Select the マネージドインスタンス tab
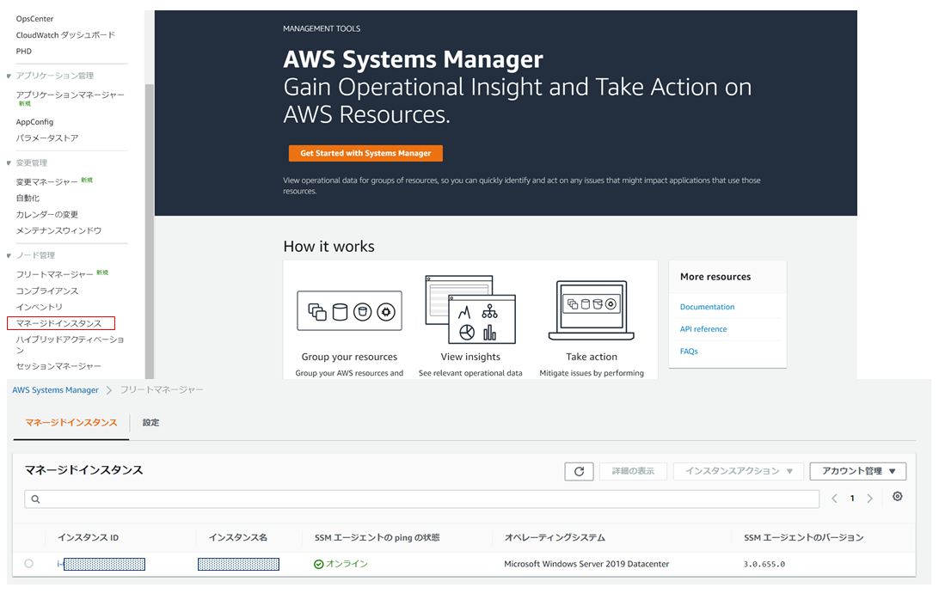Image resolution: width=939 pixels, height=606 pixels. click(x=71, y=423)
